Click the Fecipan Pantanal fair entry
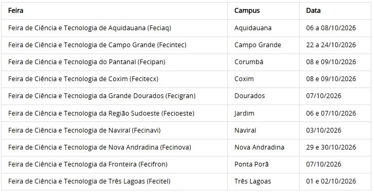The height and width of the screenshot is (192, 374). click(87, 62)
